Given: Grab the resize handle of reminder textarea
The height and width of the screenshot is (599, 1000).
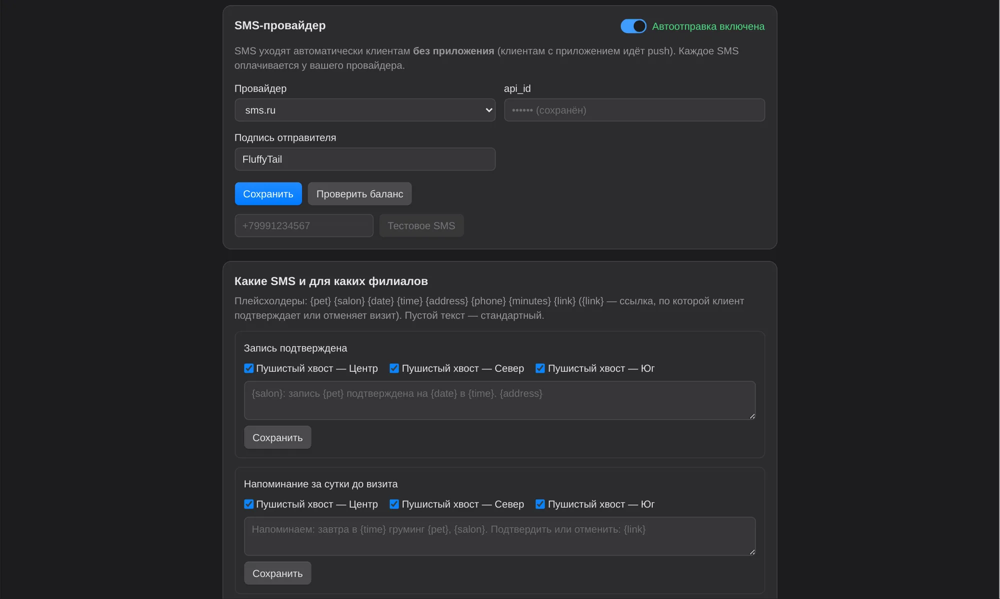Looking at the screenshot, I should click(751, 551).
